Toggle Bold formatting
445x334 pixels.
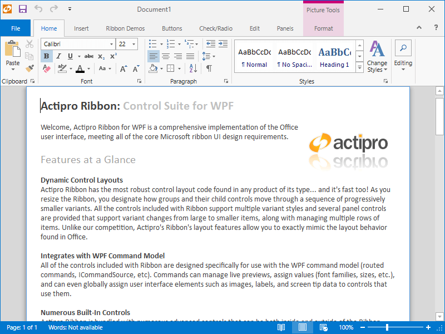pyautogui.click(x=47, y=56)
